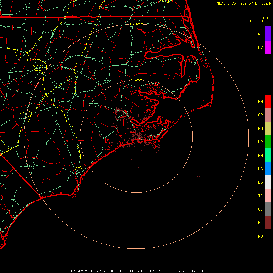Screen dimensions: 273x273
Task: Click the RA legend label
Action: [260, 156]
